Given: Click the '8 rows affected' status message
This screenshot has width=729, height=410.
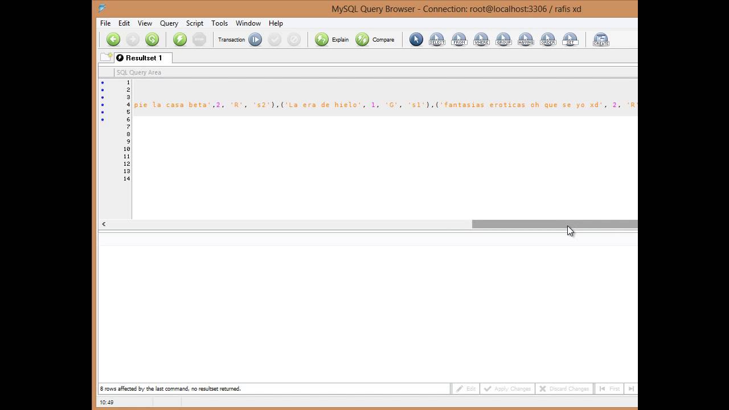Looking at the screenshot, I should pos(170,388).
